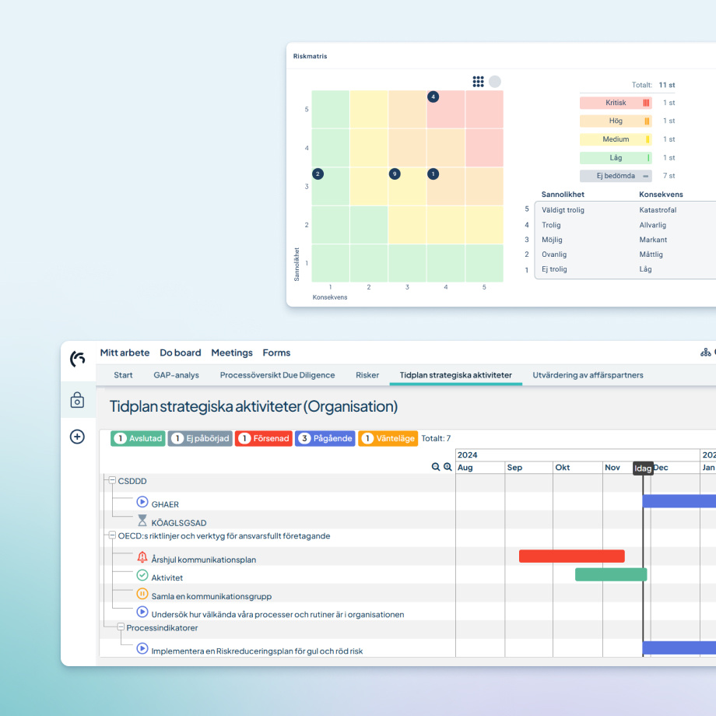Click the alarm bell icon for Årshjul kommunikationsplan
The width and height of the screenshot is (716, 716).
click(x=142, y=558)
